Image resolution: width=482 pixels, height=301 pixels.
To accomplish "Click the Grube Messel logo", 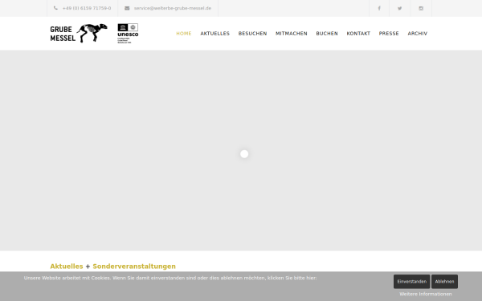I will click(x=79, y=33).
